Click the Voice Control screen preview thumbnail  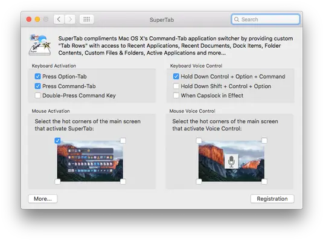click(232, 161)
